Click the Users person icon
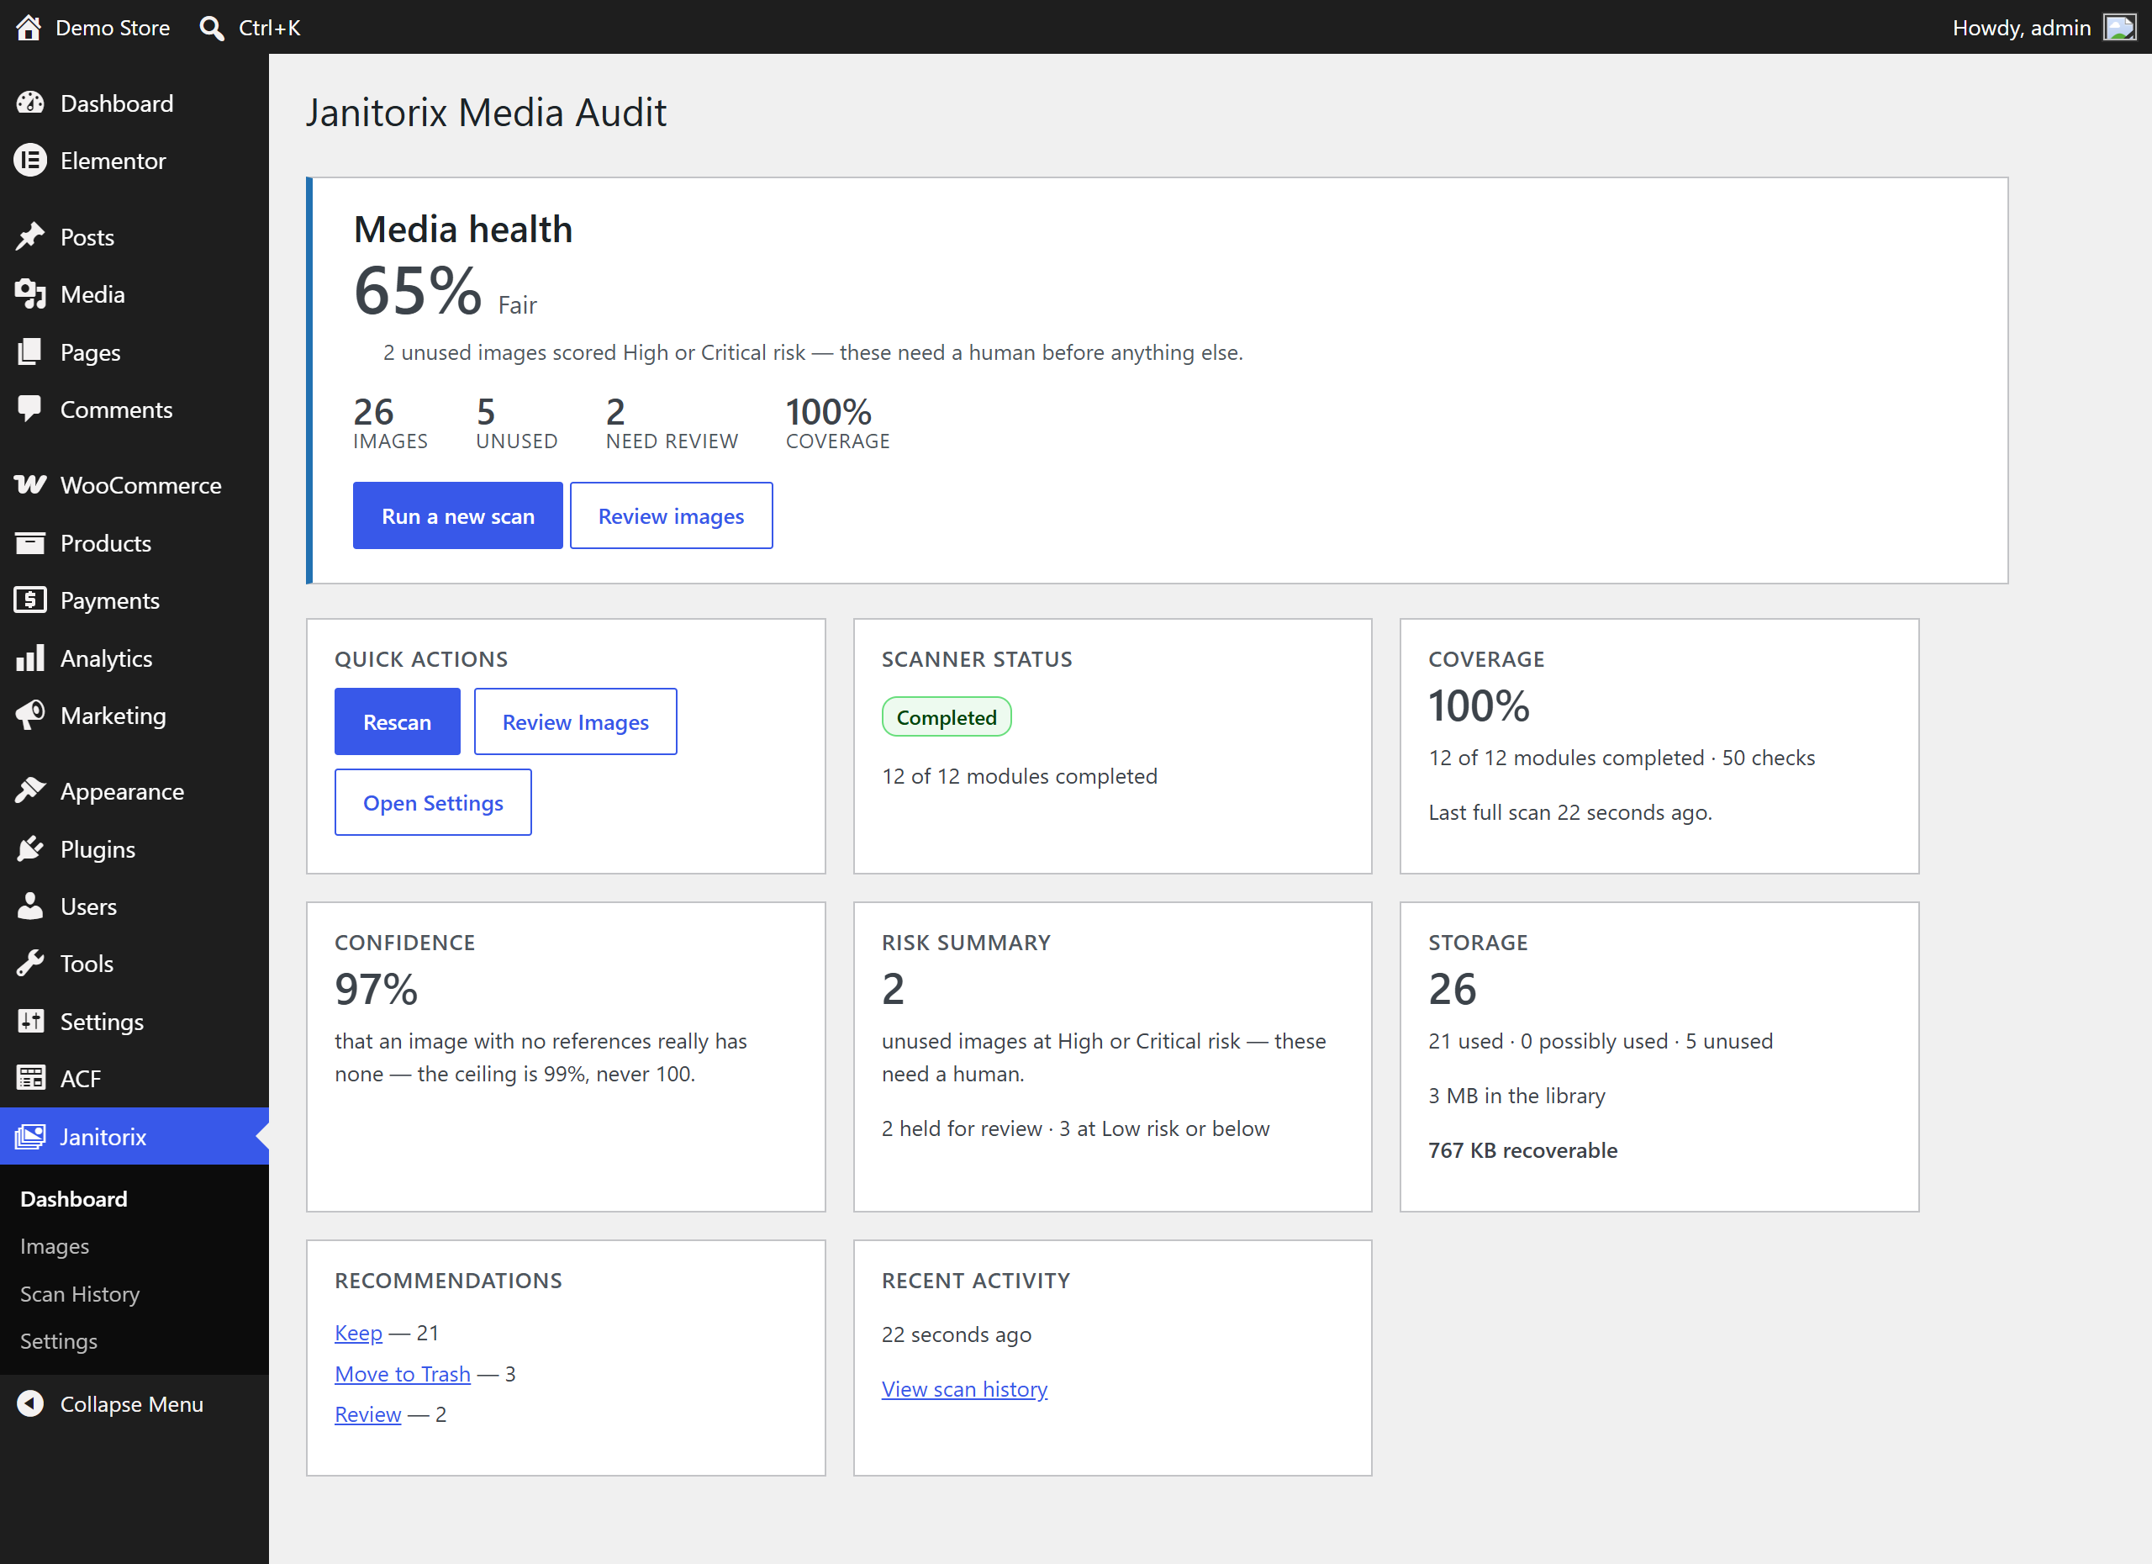Viewport: 2152px width, 1564px height. click(x=30, y=906)
